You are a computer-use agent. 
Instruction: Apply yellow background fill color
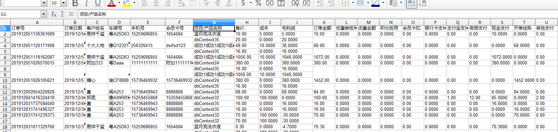[x=127, y=3]
